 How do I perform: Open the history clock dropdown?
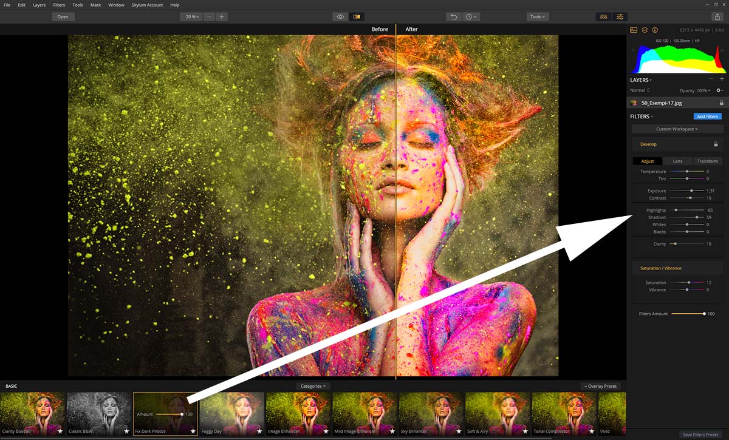[471, 17]
